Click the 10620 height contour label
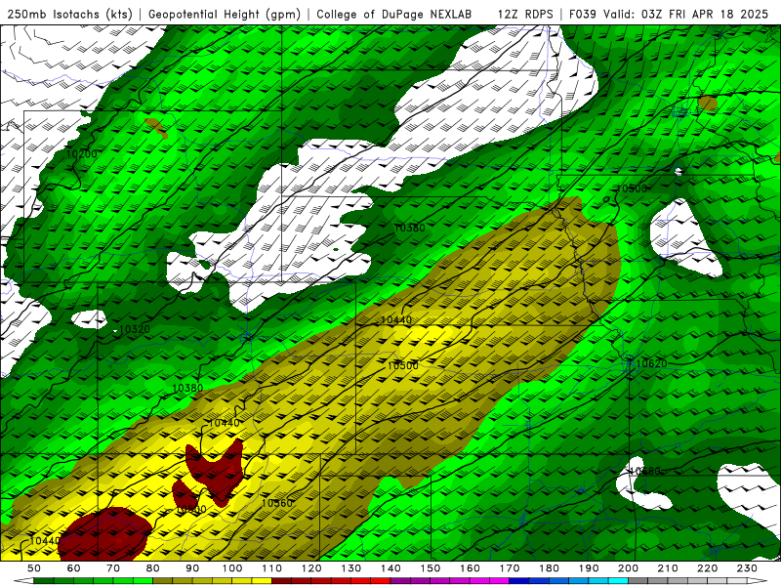This screenshot has height=586, width=781. [x=651, y=363]
